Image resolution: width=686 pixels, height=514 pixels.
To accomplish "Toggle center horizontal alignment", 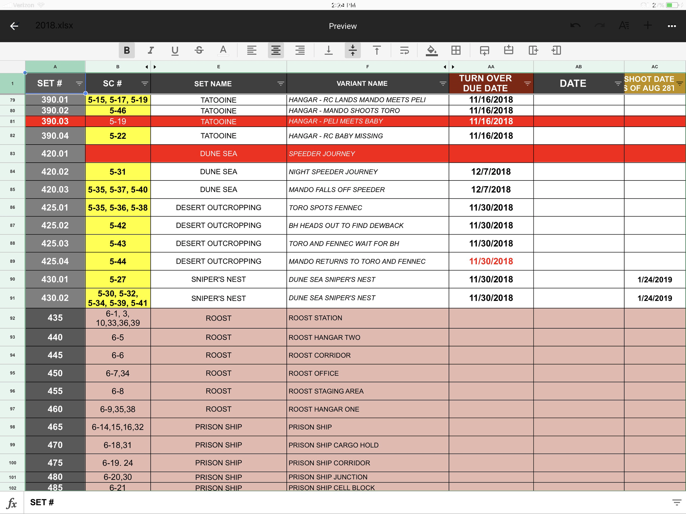I will pos(276,50).
